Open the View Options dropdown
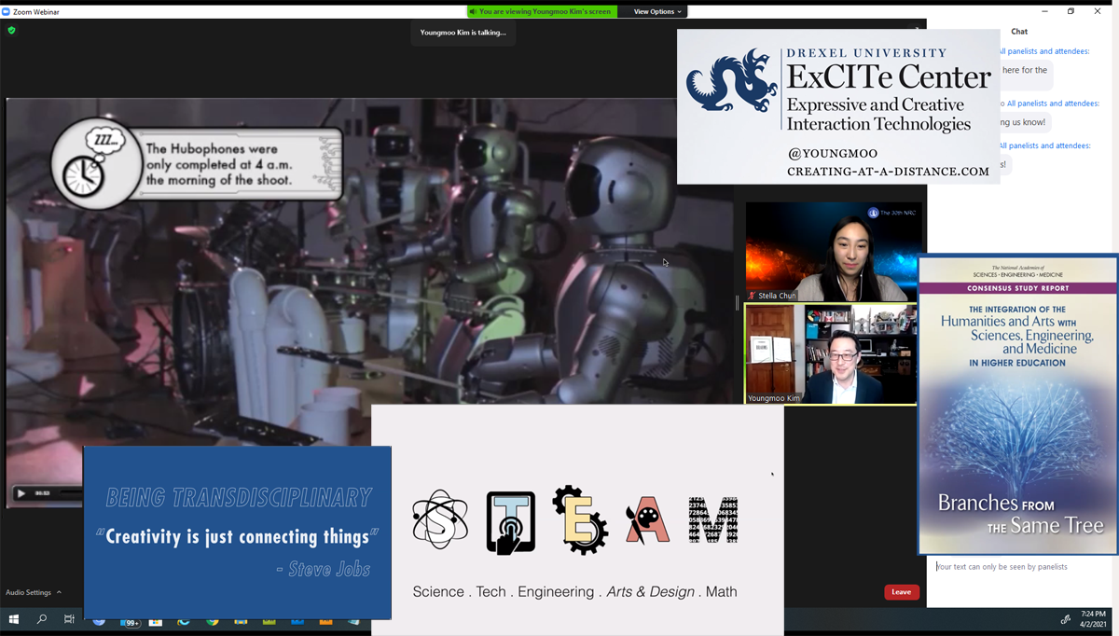The image size is (1119, 636). point(658,11)
